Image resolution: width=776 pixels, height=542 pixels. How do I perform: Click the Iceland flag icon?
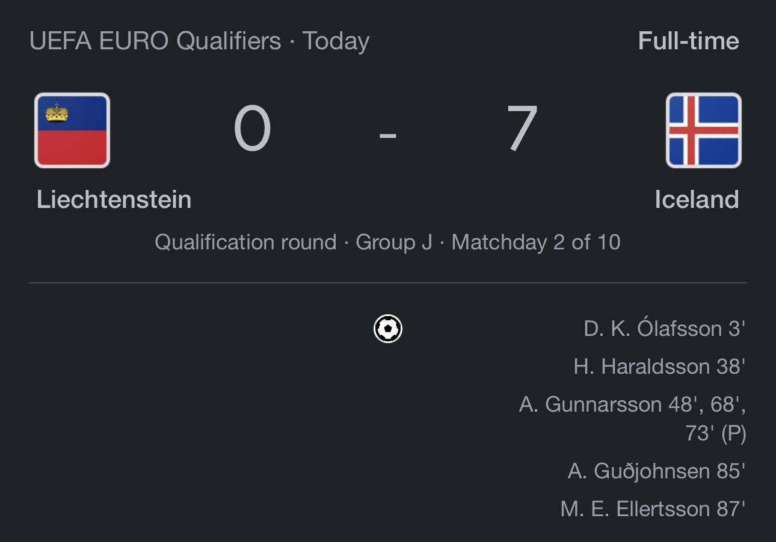(x=703, y=130)
